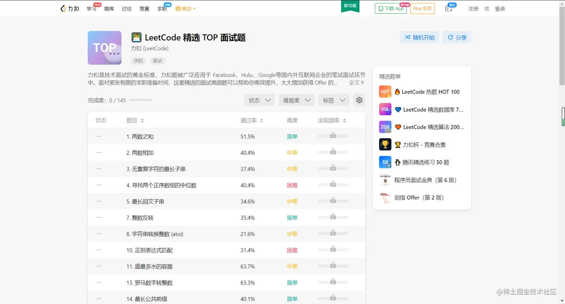Expand the 商店 menu dropdown
565x304 pixels.
click(186, 9)
